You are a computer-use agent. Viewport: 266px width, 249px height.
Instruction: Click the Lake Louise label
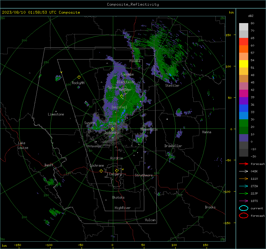(x=23, y=145)
